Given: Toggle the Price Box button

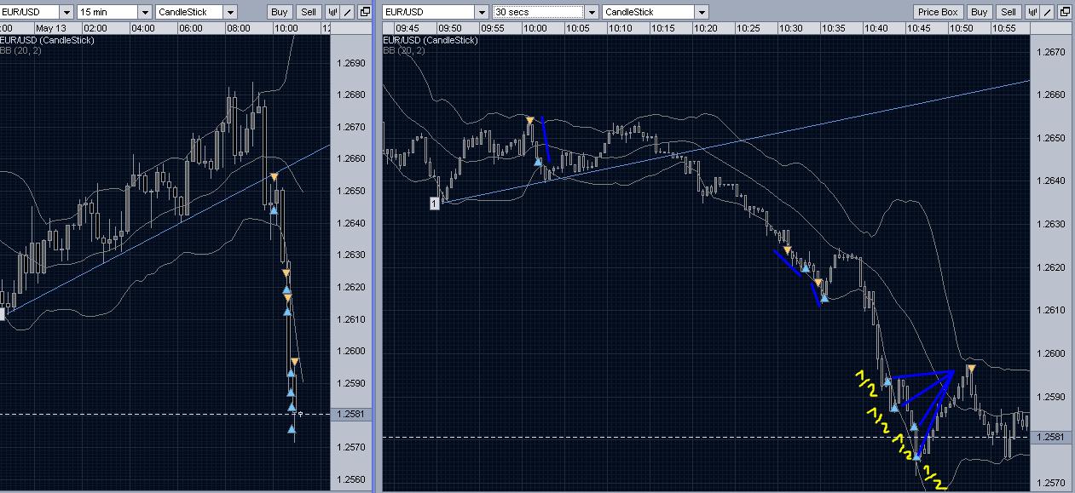Looking at the screenshot, I should [x=939, y=12].
